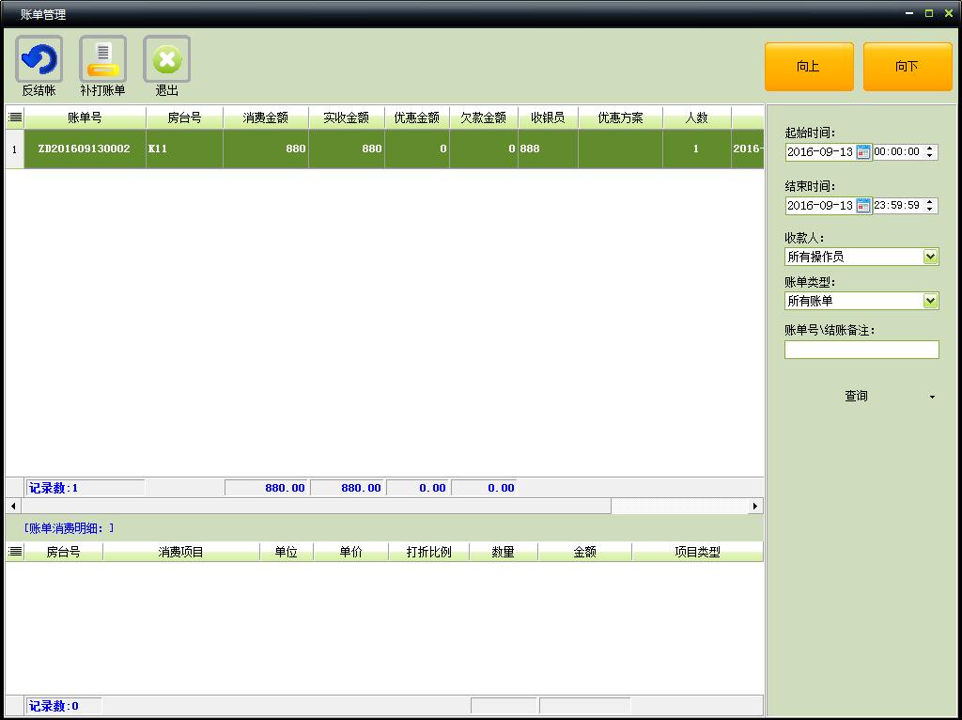
Task: Click the cashier cell 888
Action: point(548,149)
